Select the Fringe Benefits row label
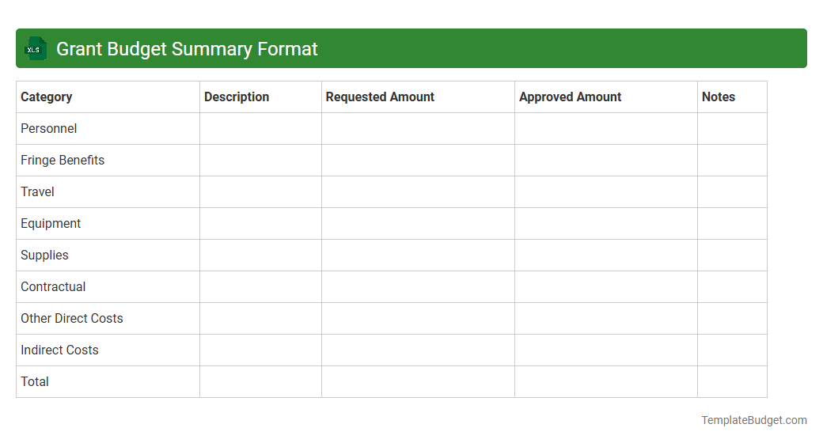Image resolution: width=823 pixels, height=443 pixels. click(63, 160)
